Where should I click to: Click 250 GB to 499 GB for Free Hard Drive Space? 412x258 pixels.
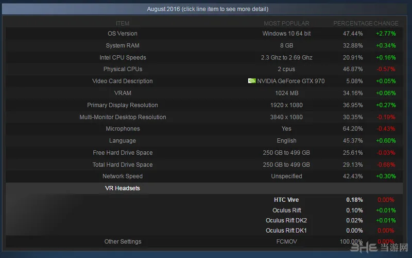[286, 153]
